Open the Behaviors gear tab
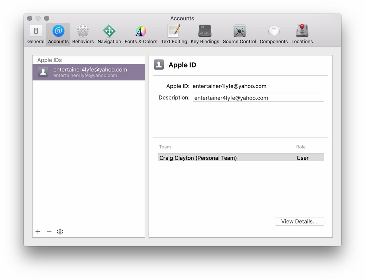This screenshot has width=365, height=280. (x=83, y=34)
